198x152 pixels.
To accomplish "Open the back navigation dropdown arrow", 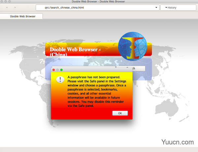I will 7,8.
